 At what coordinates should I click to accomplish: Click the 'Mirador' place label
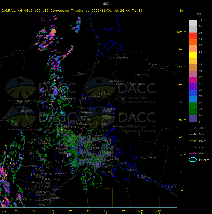[x=107, y=172]
